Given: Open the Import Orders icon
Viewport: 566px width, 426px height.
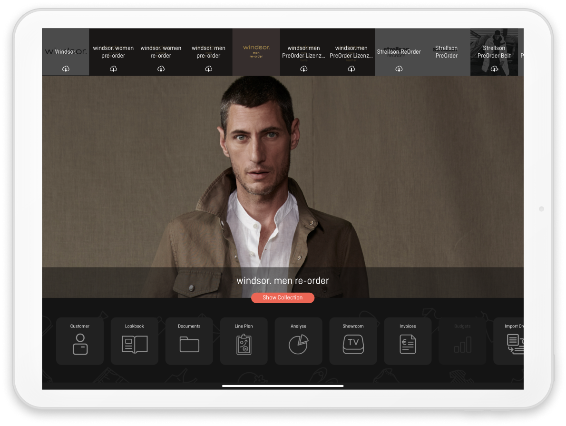Looking at the screenshot, I should pyautogui.click(x=515, y=344).
